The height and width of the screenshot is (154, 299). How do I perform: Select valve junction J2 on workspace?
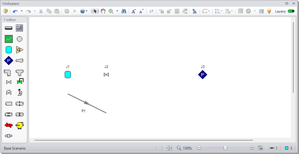[x=106, y=75]
